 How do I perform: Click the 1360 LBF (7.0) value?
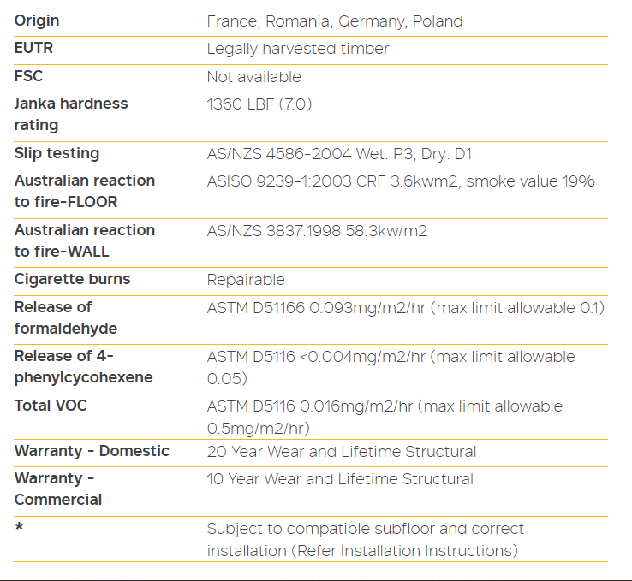point(259,104)
